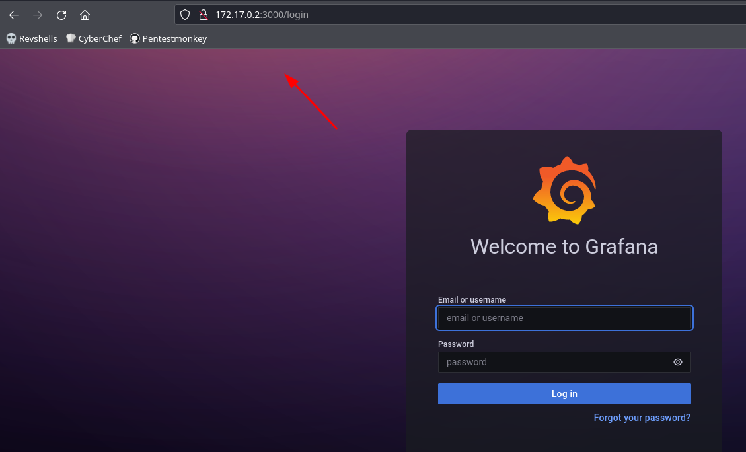Open the CyberChef bookmark
The width and height of the screenshot is (746, 452).
pos(94,38)
